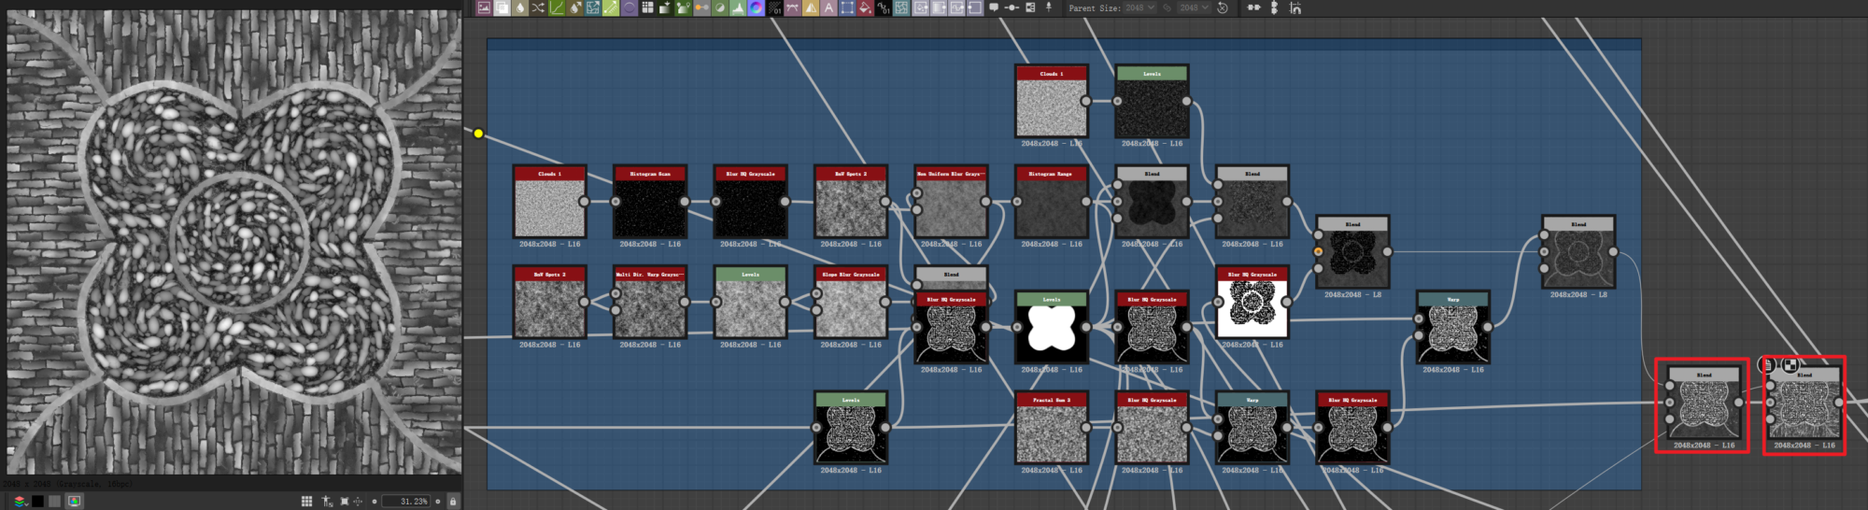Reset the parent size with the circular arrow
1868x510 pixels.
(1222, 7)
